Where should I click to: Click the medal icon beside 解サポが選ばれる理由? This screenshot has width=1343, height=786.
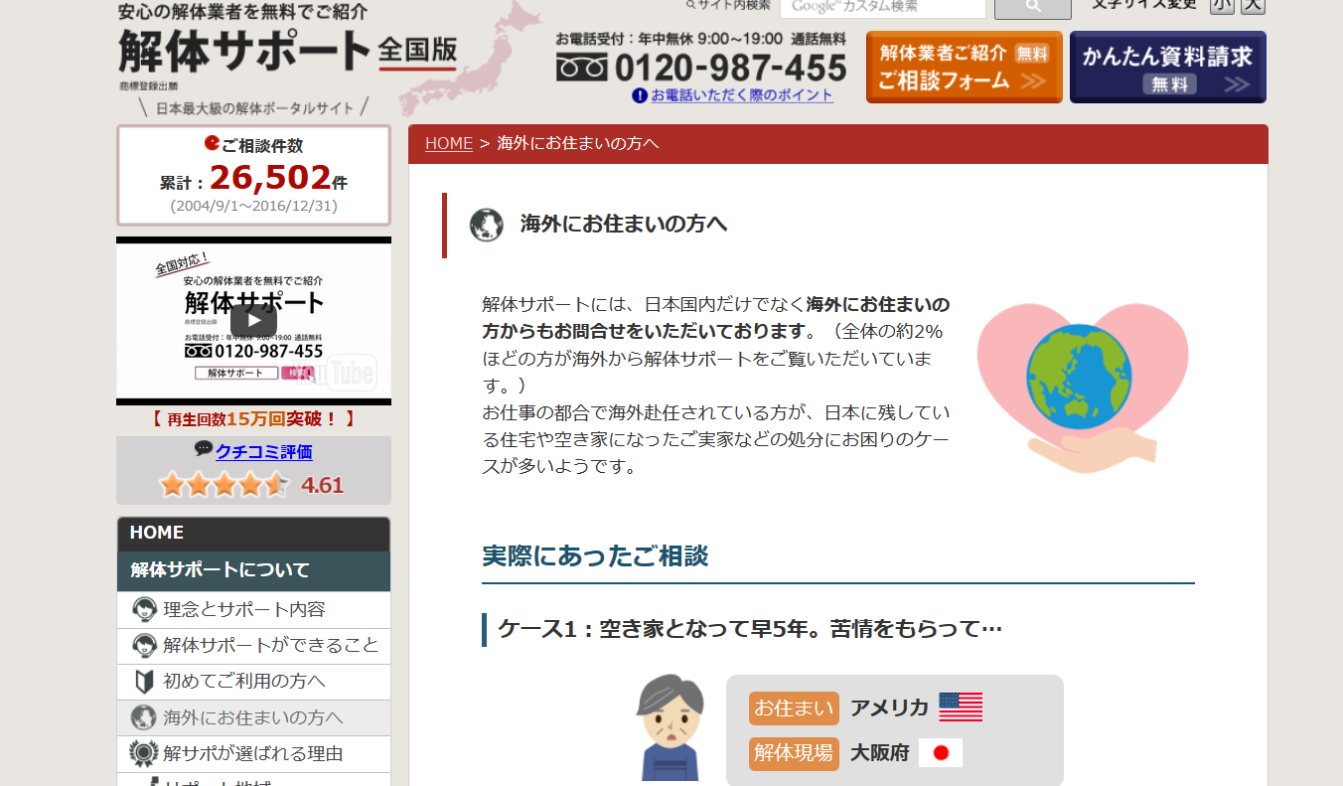pyautogui.click(x=144, y=754)
